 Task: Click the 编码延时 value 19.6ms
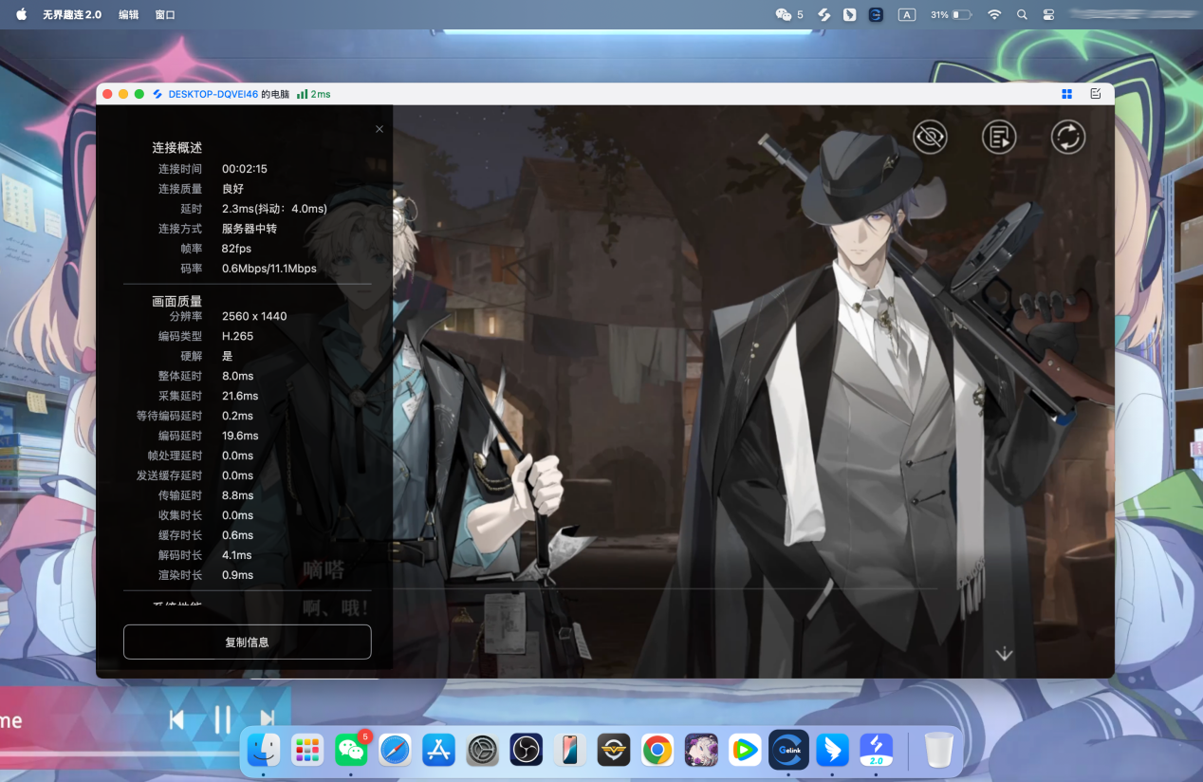(240, 436)
